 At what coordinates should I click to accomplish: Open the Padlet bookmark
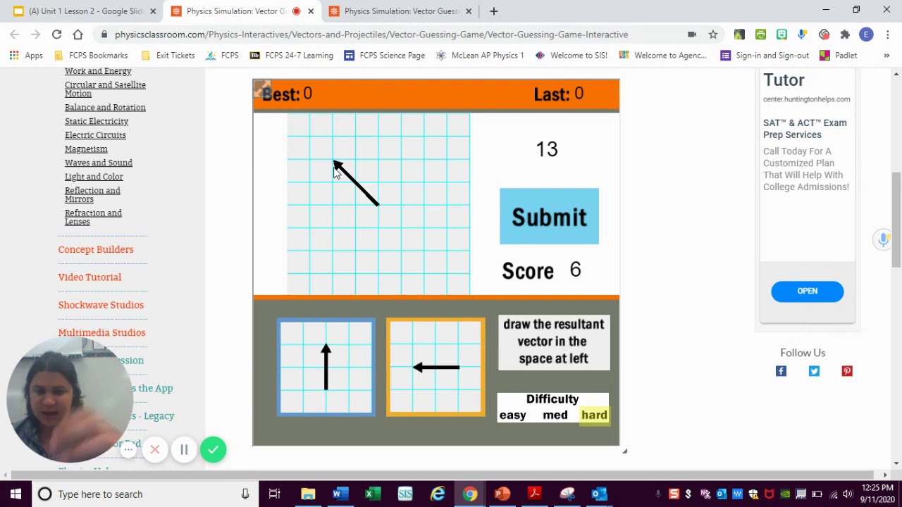coord(839,55)
